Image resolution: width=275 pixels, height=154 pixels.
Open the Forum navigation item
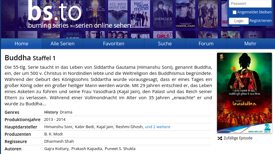[206, 44]
